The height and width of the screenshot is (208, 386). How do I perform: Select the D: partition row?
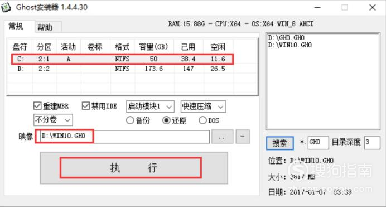coord(122,69)
